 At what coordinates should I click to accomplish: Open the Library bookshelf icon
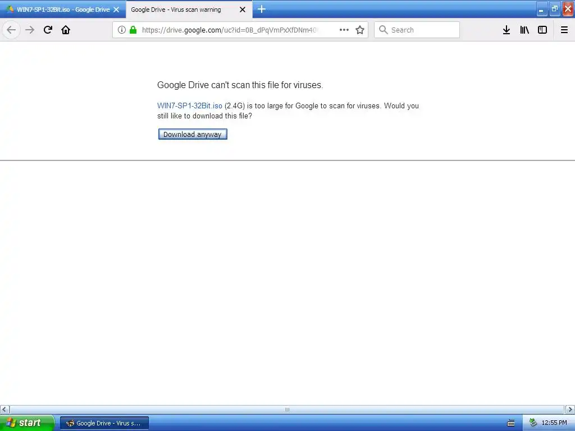point(524,30)
